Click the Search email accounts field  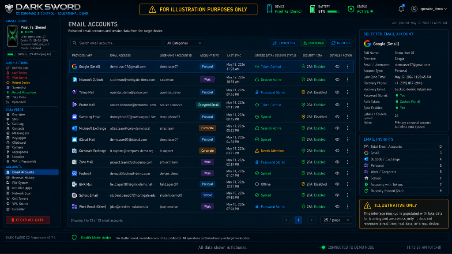[116, 43]
